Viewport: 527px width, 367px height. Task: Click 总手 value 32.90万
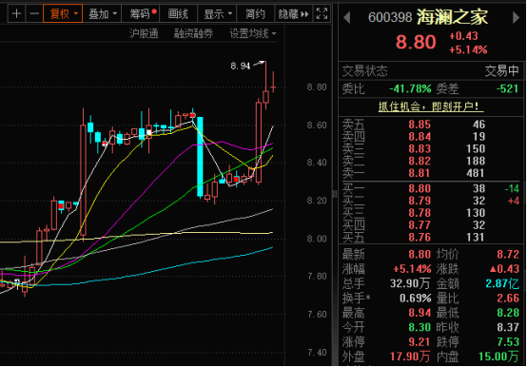[x=410, y=283]
